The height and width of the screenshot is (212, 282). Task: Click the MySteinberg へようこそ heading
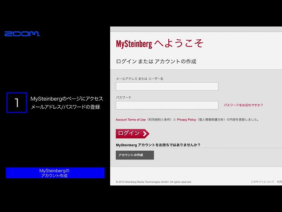click(160, 44)
